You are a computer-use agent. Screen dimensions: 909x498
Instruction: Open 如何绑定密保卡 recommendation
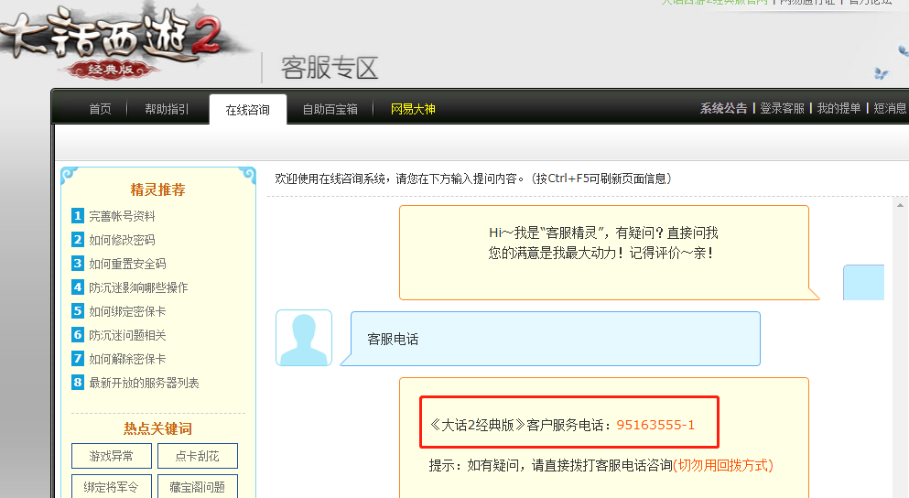pos(127,311)
